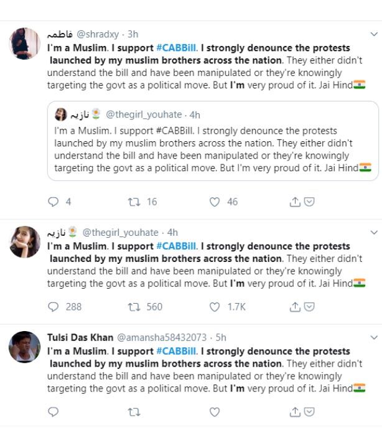Retweet the tweet with 560 retweets
The width and height of the screenshot is (382, 430).
click(x=133, y=307)
